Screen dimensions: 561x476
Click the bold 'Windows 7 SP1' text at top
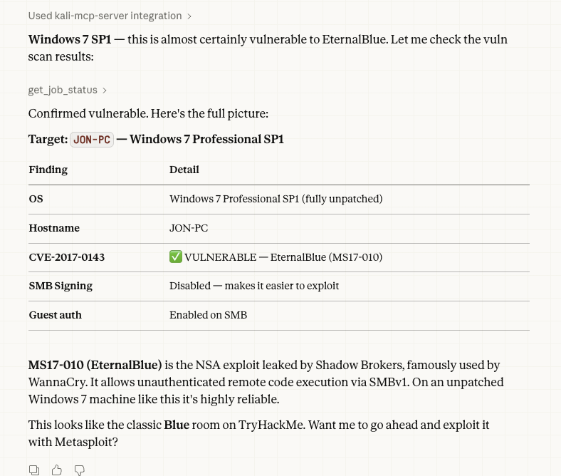(70, 39)
